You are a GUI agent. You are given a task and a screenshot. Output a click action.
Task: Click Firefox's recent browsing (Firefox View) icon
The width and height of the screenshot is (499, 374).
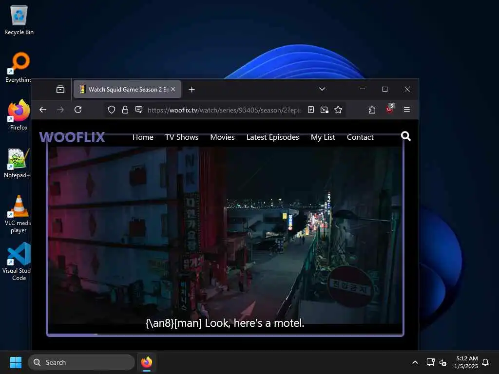tap(60, 90)
